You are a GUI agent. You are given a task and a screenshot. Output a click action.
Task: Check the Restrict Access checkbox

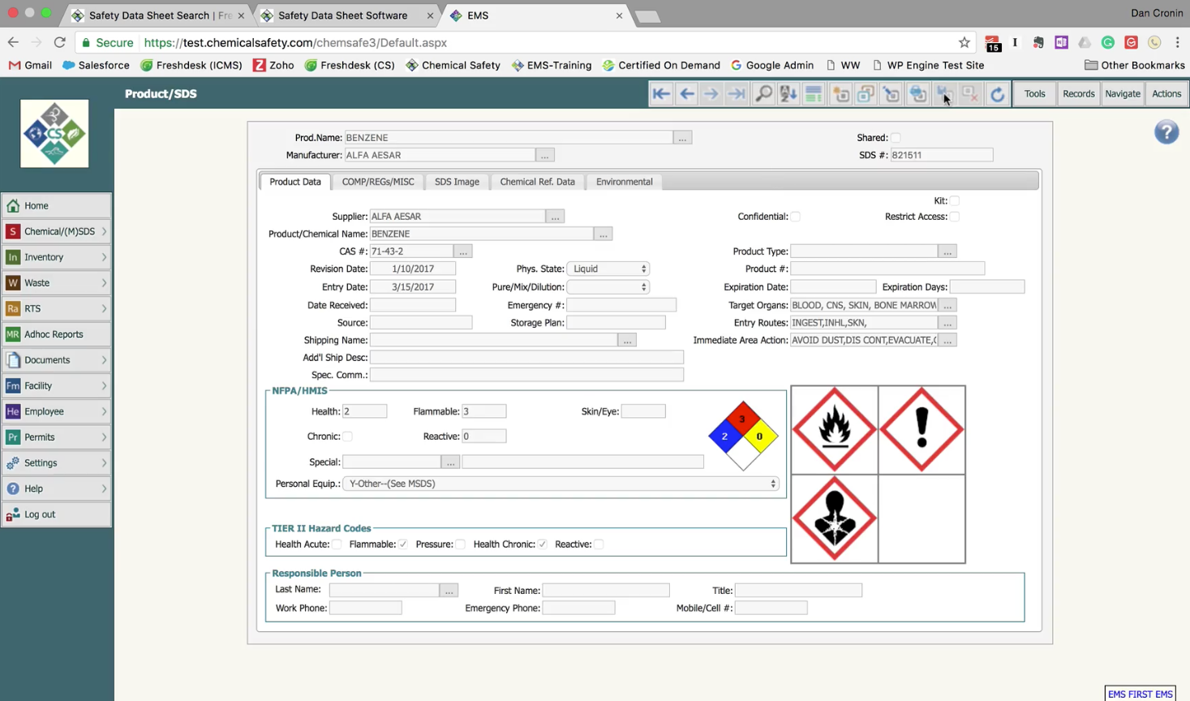(955, 216)
